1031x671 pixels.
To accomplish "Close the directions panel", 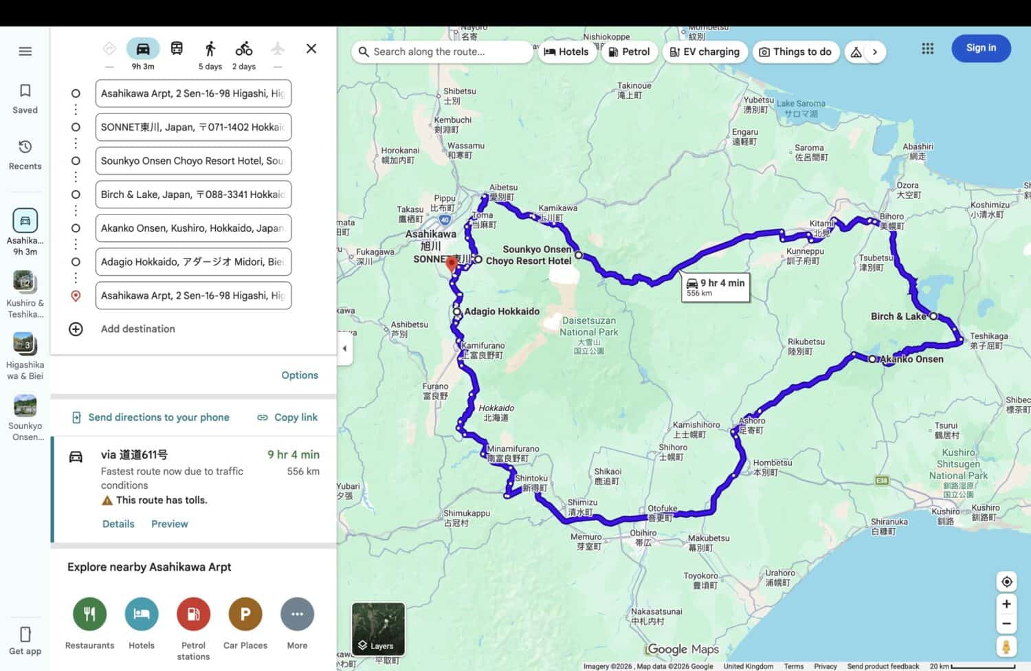I will coord(311,48).
